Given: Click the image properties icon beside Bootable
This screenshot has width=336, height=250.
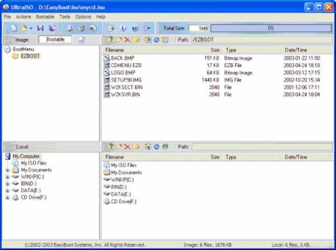Looking at the screenshot, I should pyautogui.click(x=82, y=40).
